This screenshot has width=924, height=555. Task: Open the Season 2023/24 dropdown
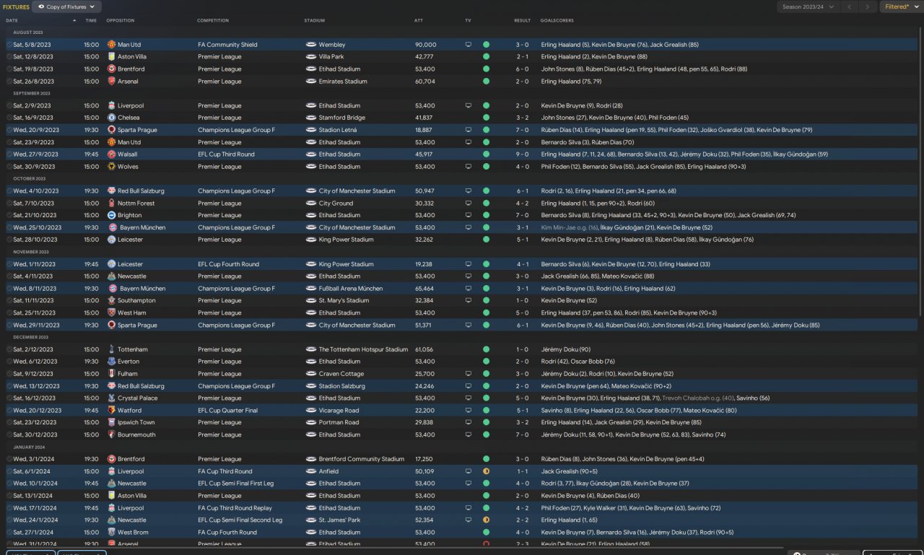pyautogui.click(x=808, y=6)
